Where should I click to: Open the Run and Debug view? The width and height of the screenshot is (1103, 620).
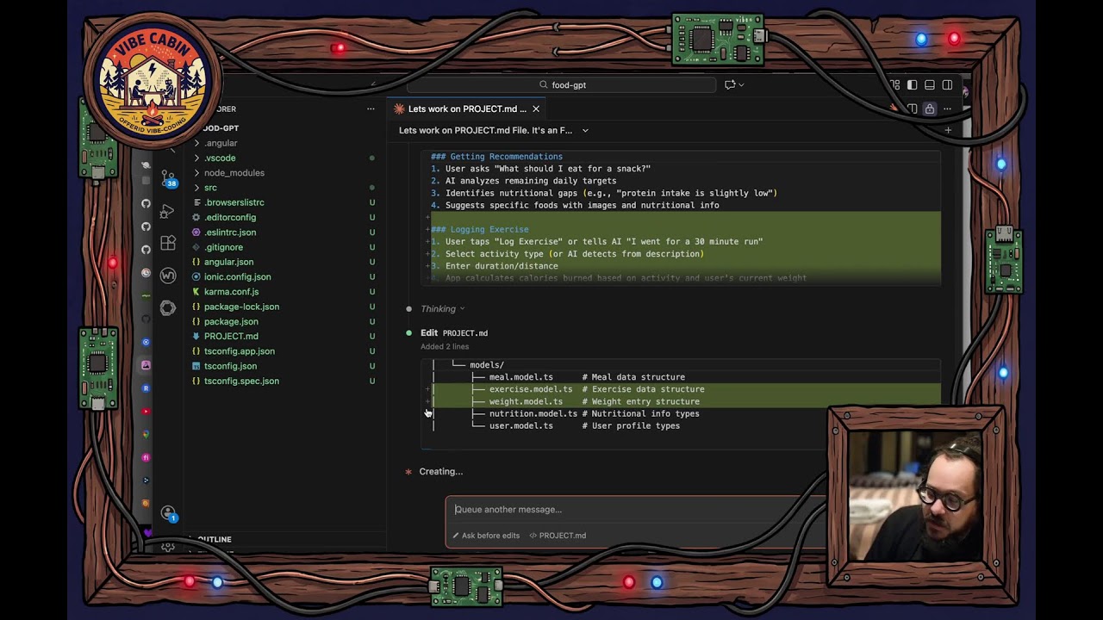(168, 210)
